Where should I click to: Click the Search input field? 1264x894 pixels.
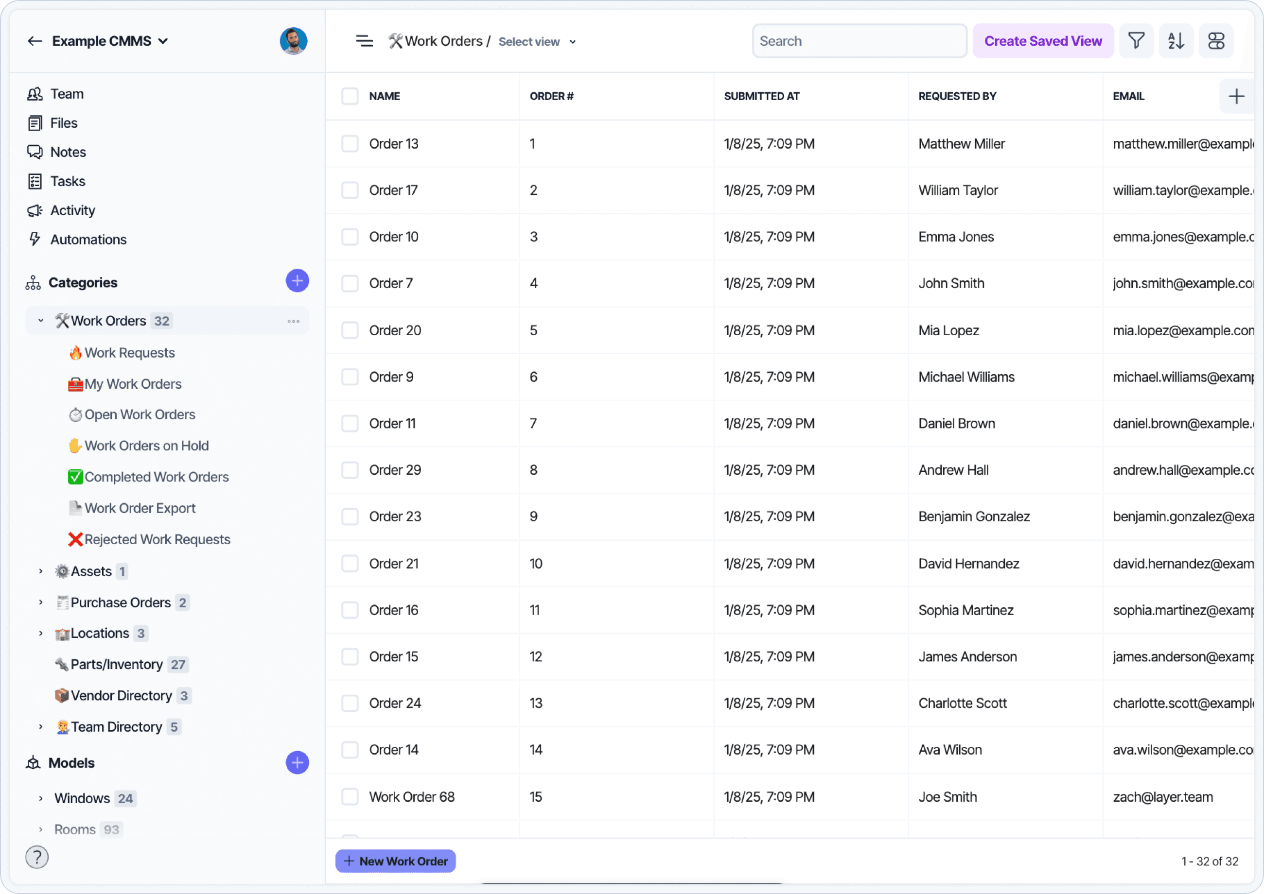pyautogui.click(x=859, y=41)
